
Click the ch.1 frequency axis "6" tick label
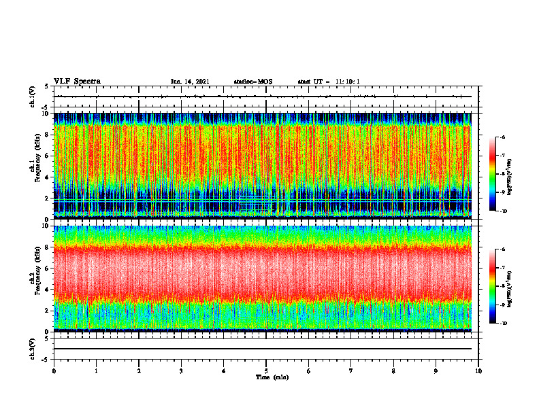[x=47, y=156]
